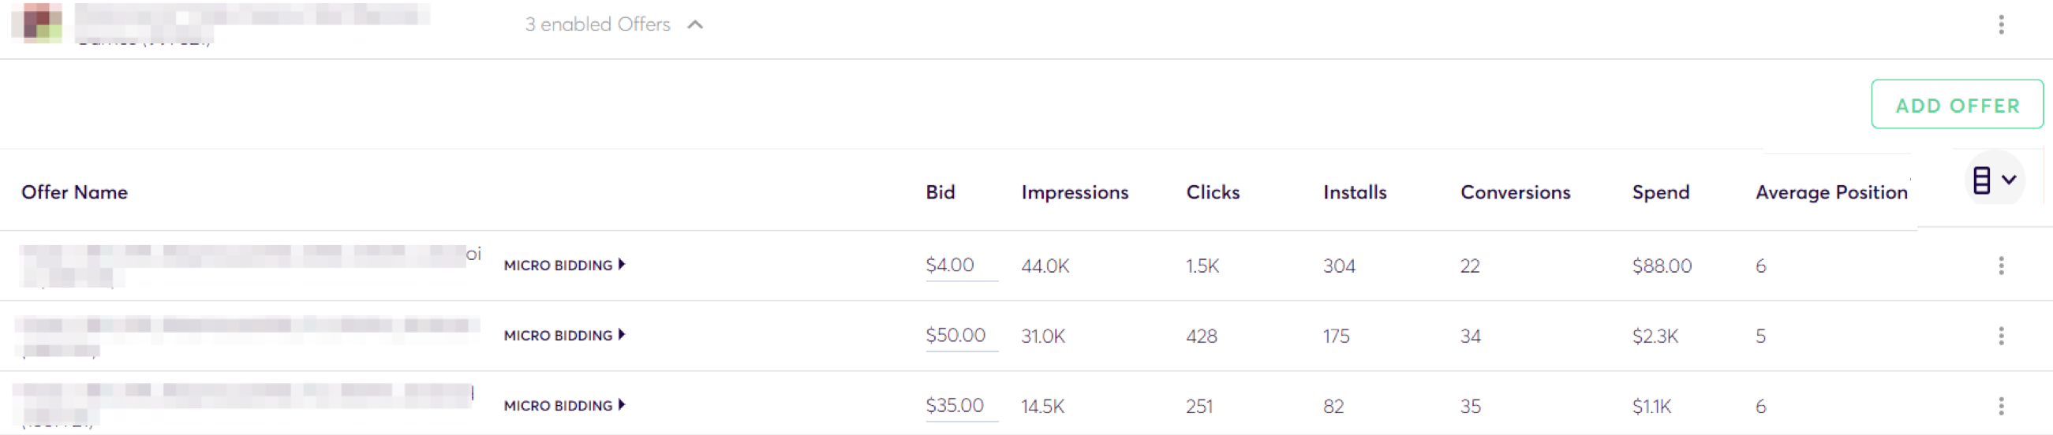Open the column layout selector dropdown
Viewport: 2053px width, 435px height.
[x=1994, y=180]
